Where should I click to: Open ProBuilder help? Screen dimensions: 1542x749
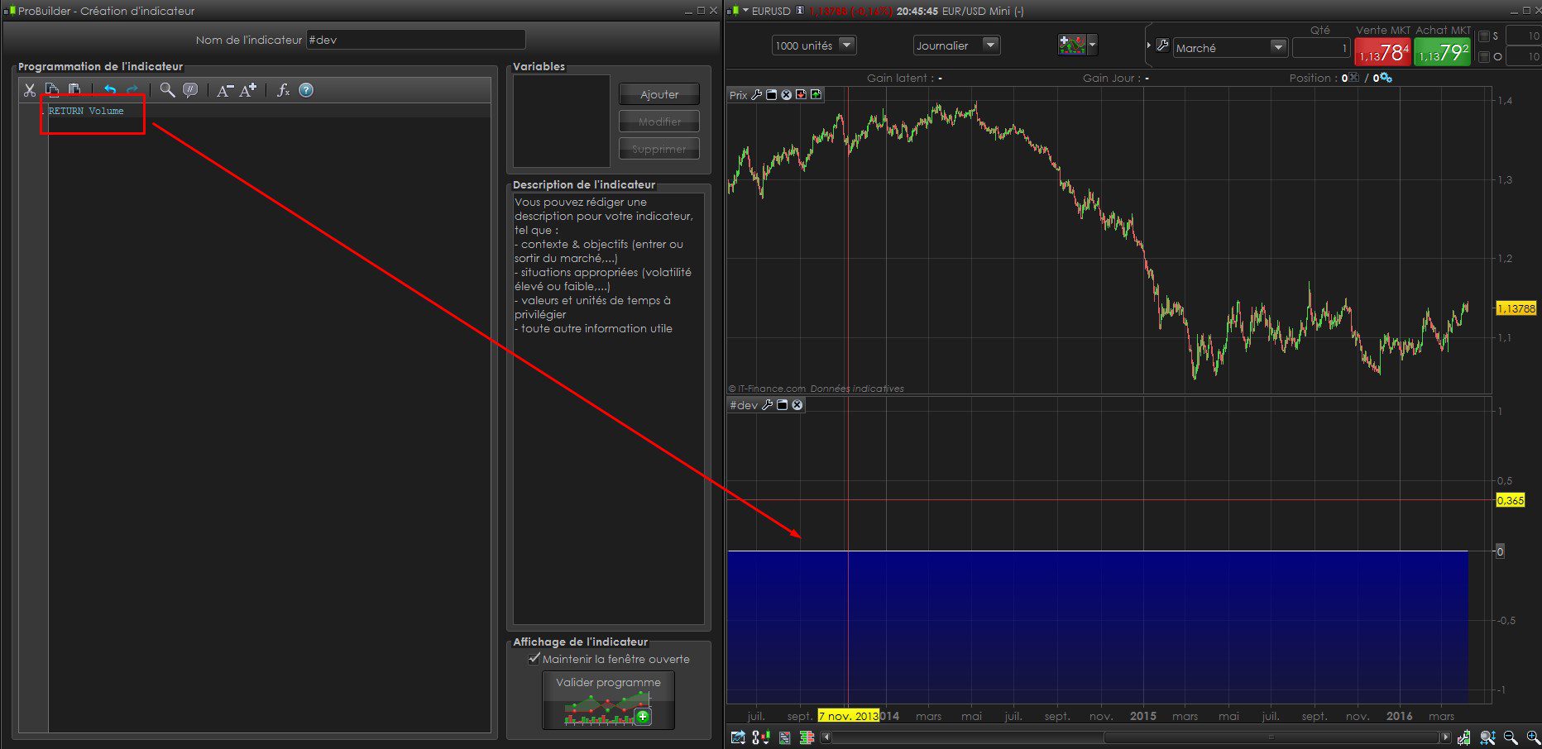[x=306, y=90]
